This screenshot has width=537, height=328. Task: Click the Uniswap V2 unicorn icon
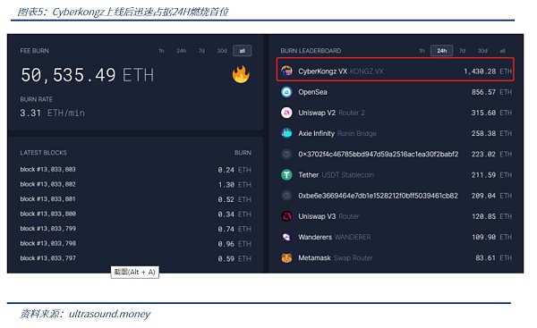(286, 113)
